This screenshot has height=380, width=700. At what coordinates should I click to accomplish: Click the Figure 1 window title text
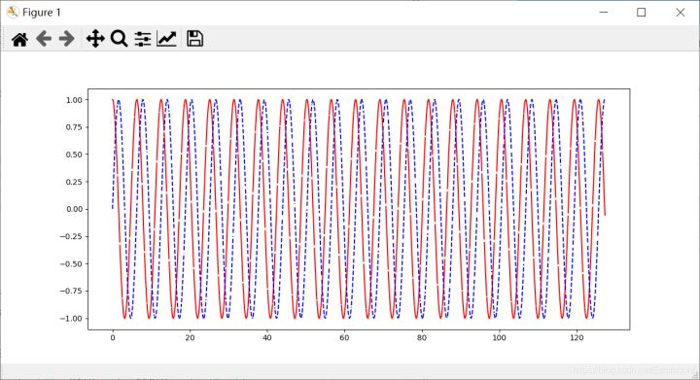[41, 13]
